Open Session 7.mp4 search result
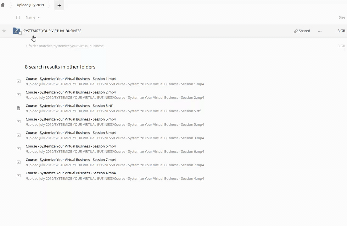The height and width of the screenshot is (226, 347). coord(71,160)
